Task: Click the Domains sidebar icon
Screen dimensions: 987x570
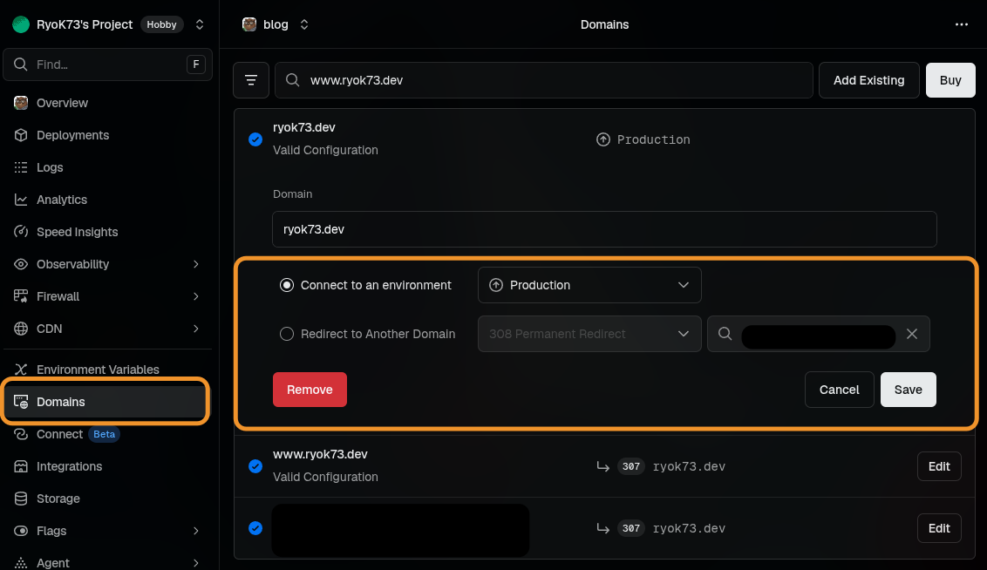Action: (21, 402)
